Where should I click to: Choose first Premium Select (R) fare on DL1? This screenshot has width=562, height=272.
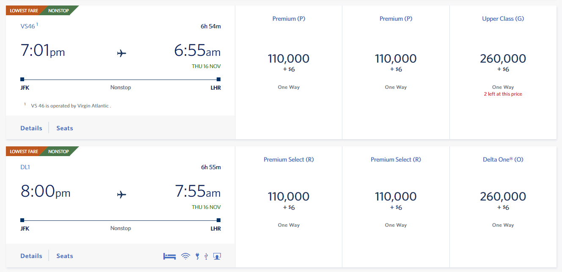tap(289, 197)
